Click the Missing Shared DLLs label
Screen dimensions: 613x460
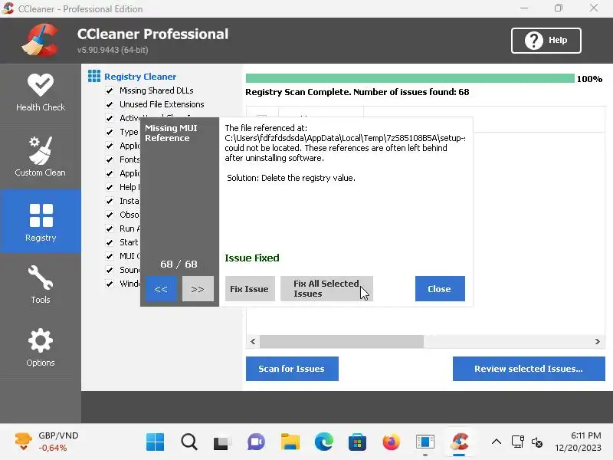156,90
